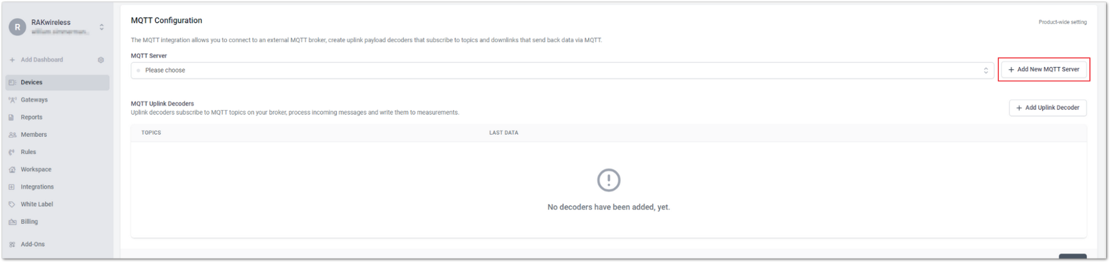Click the LAST DATA column header
Screen dimensions: 1110x263
(x=504, y=133)
